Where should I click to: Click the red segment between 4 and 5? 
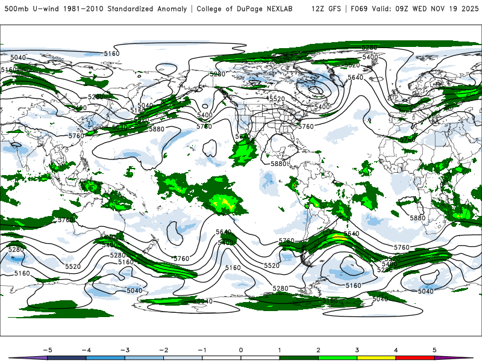[x=415, y=358]
